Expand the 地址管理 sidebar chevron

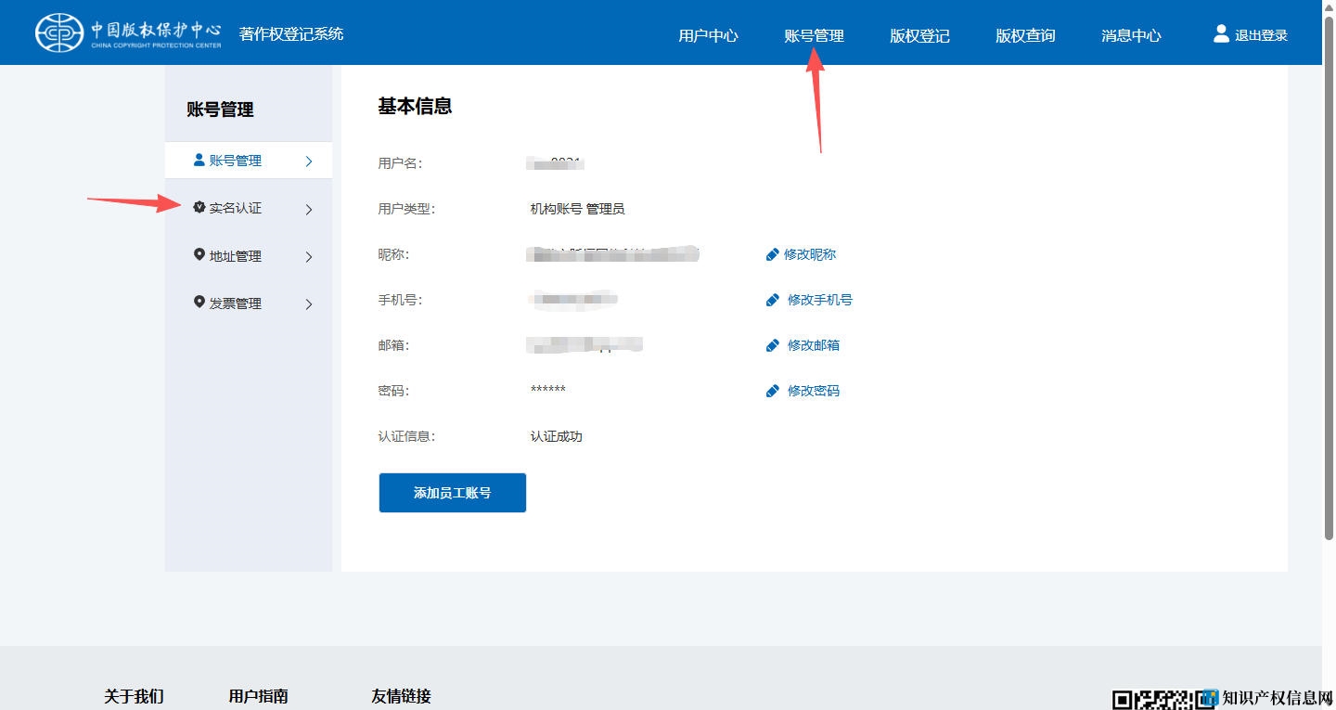click(x=309, y=257)
